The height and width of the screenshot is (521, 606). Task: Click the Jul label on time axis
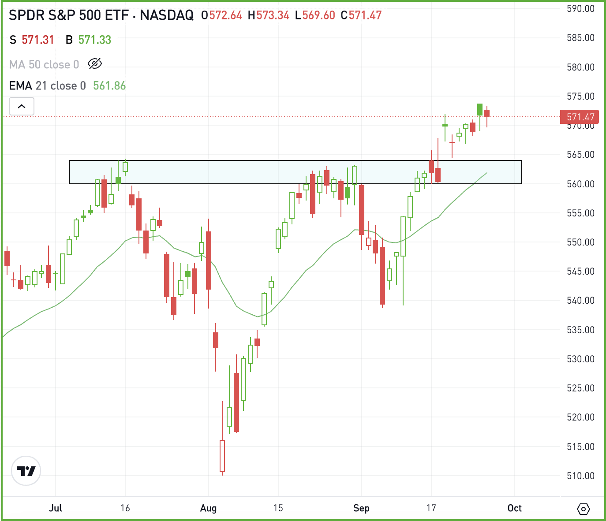pyautogui.click(x=56, y=508)
